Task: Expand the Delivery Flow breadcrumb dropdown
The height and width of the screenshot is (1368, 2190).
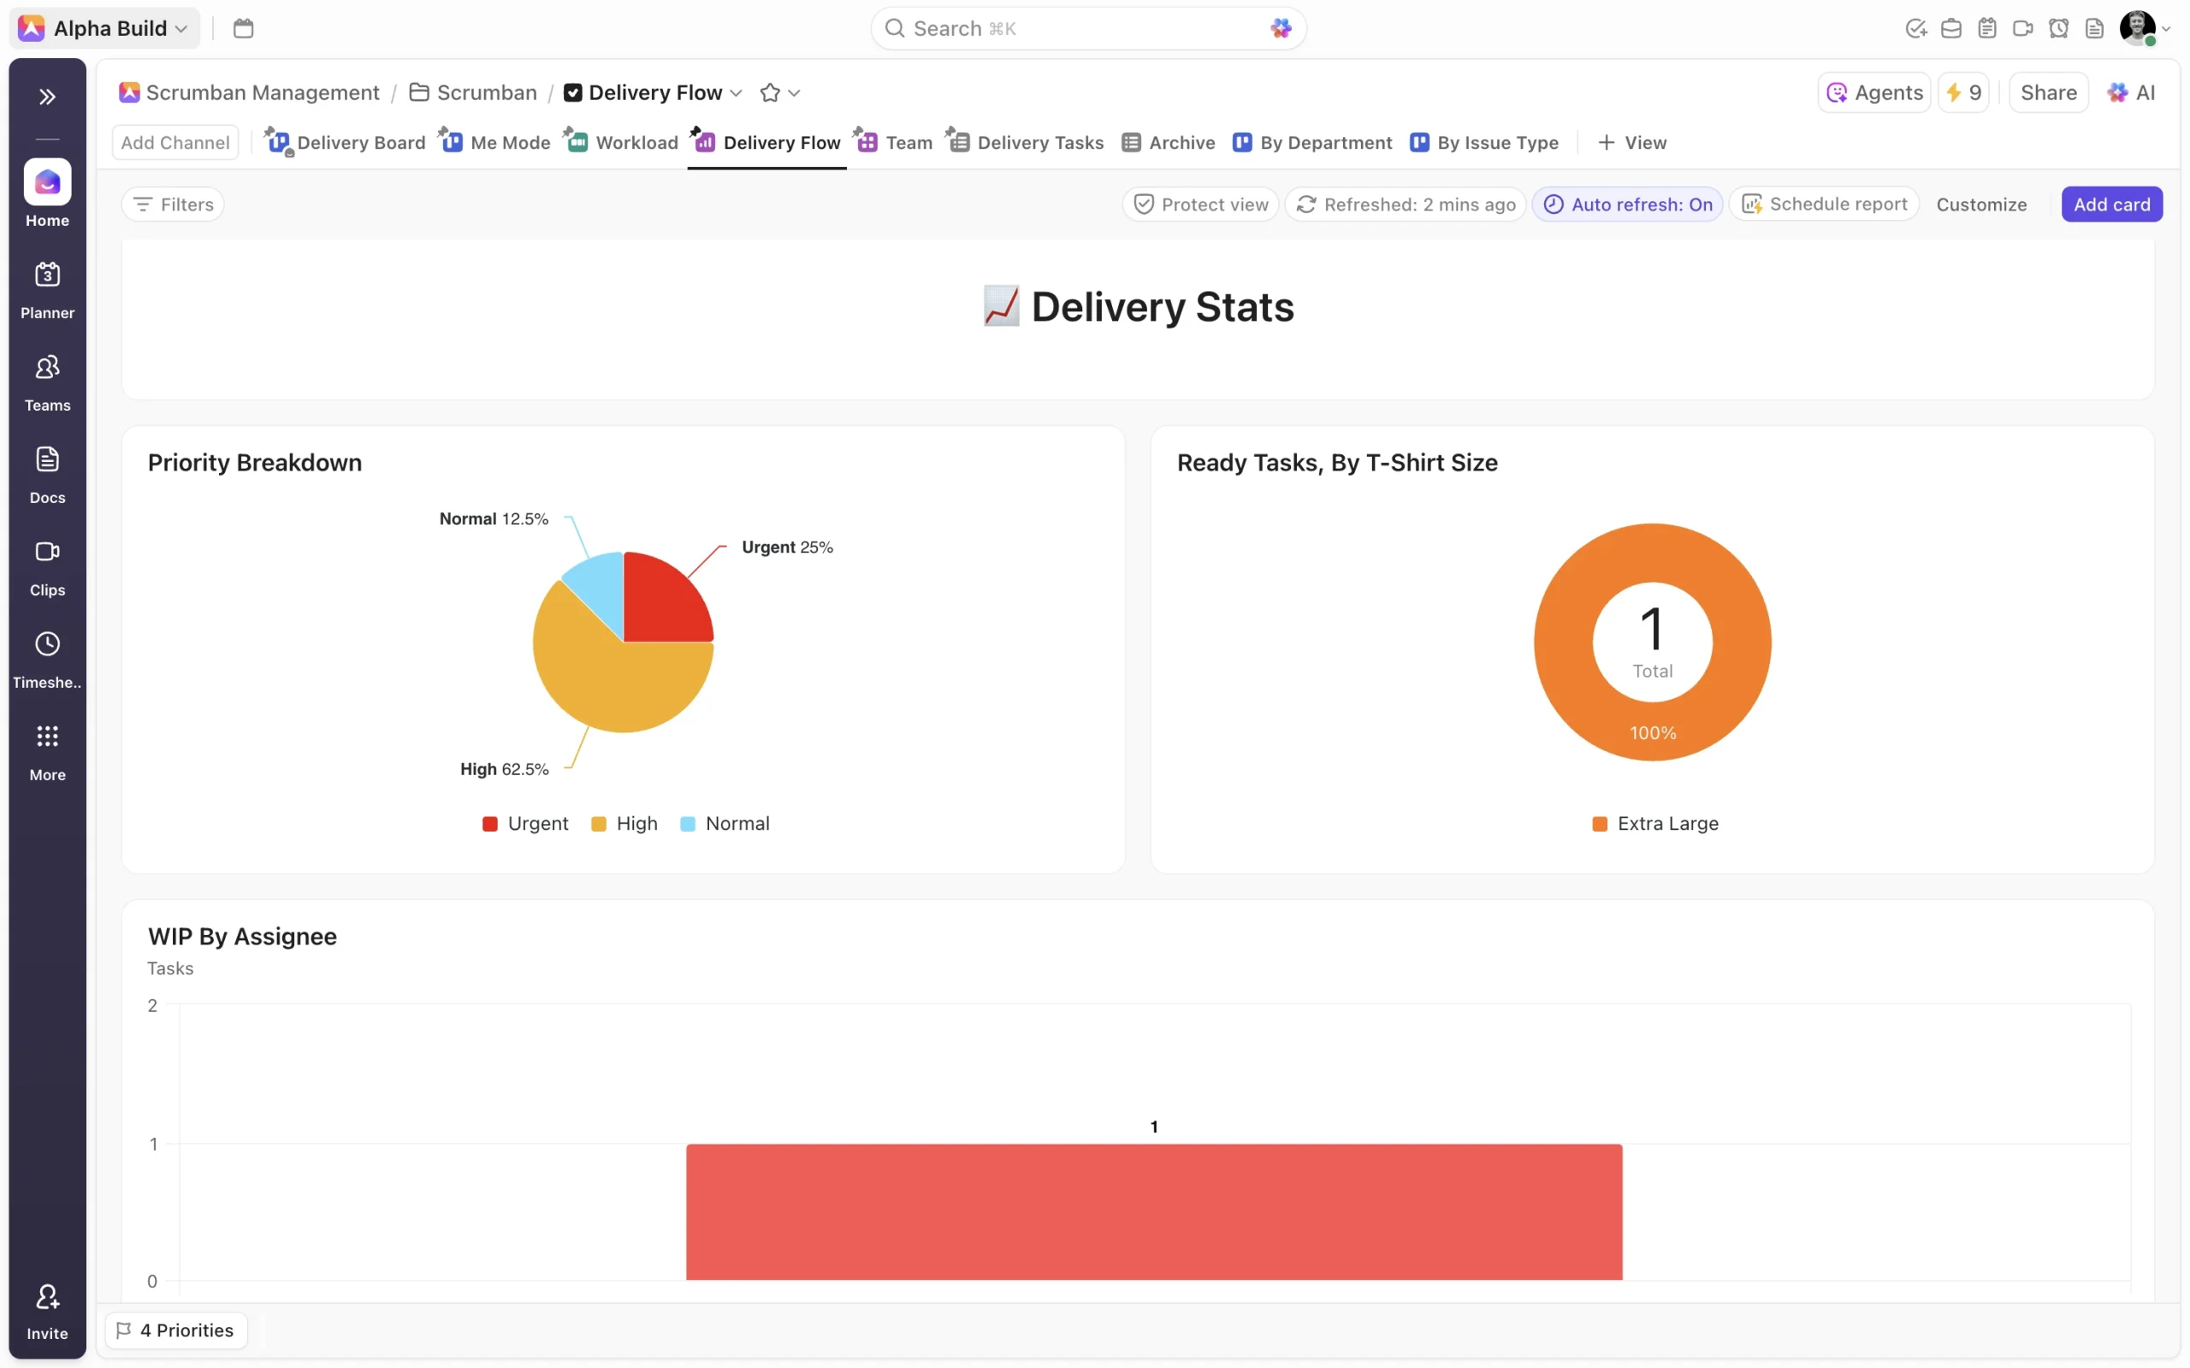Action: [x=736, y=92]
